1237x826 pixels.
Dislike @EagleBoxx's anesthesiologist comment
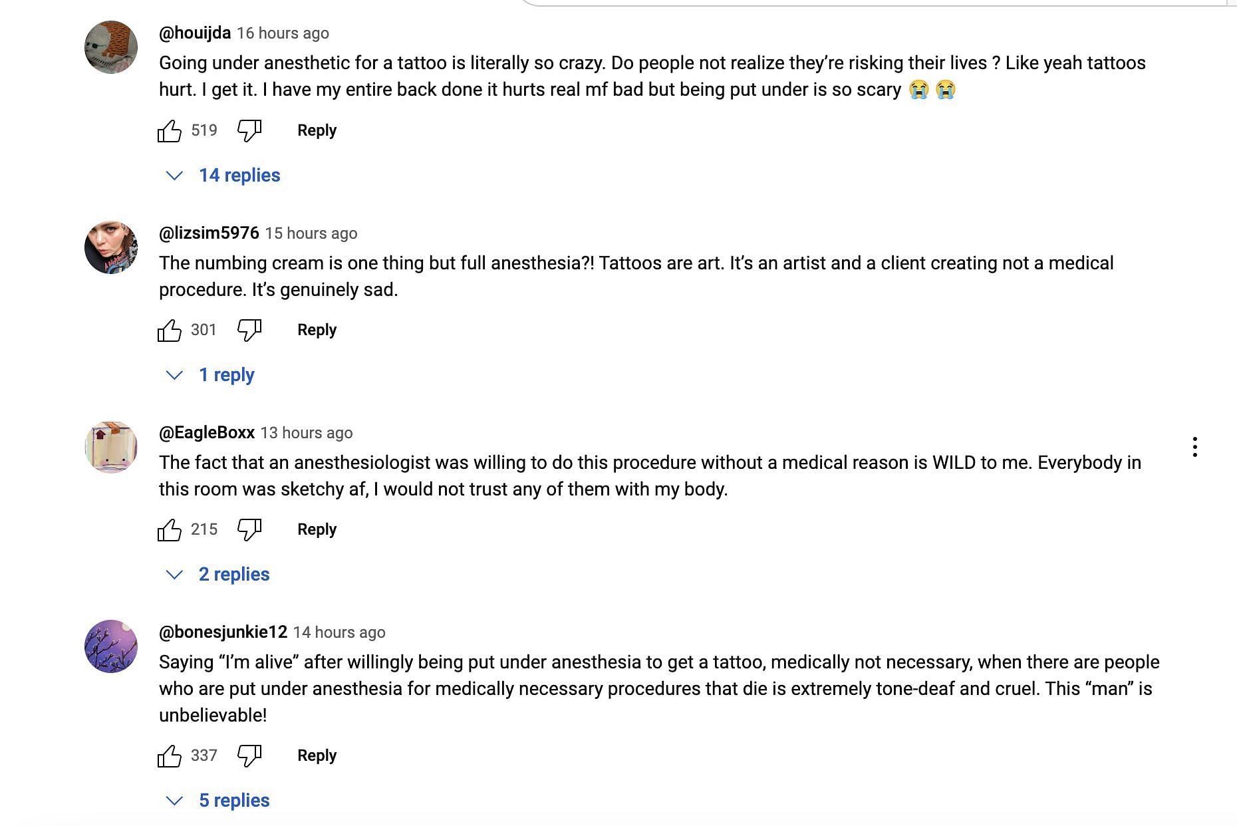(249, 529)
